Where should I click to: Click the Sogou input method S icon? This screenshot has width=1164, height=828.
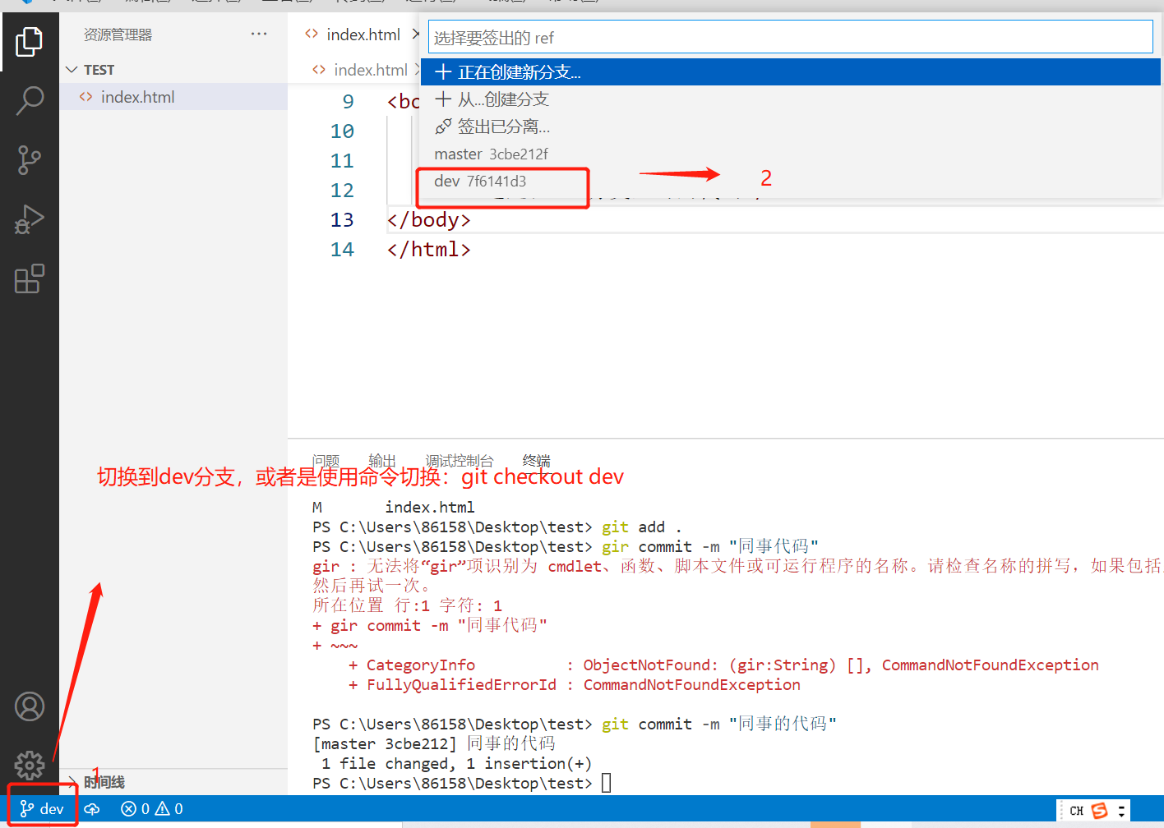(x=1100, y=811)
